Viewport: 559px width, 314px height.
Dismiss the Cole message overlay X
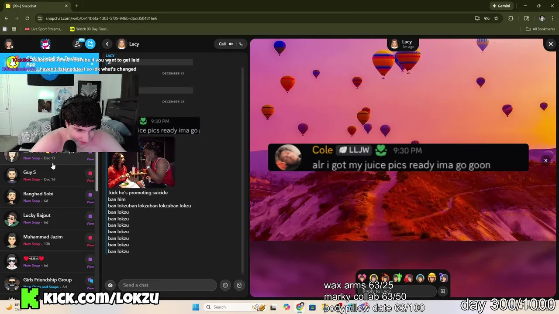(x=545, y=160)
